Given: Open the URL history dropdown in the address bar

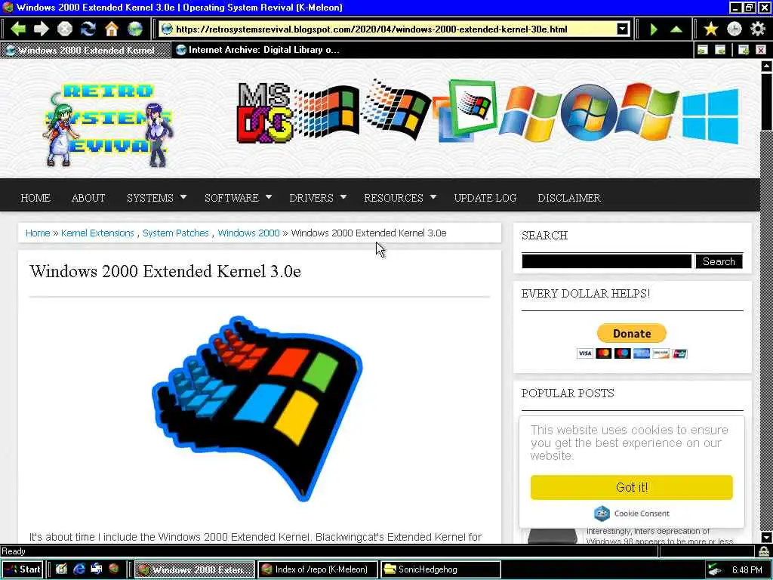Looking at the screenshot, I should click(x=623, y=29).
